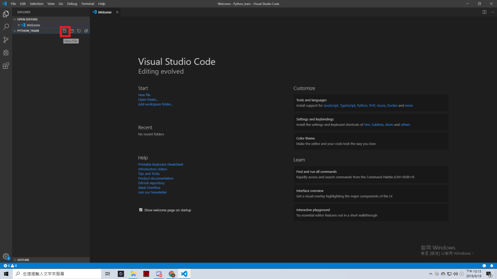Open errors and warnings in status bar
497x279 pixels.
(x=10, y=266)
